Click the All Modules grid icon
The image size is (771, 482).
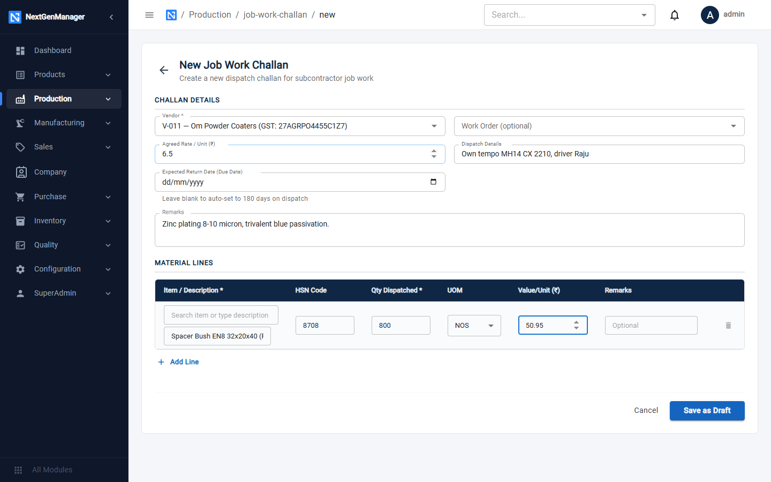(18, 470)
